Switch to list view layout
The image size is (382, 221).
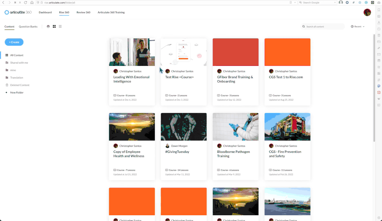coord(60,27)
